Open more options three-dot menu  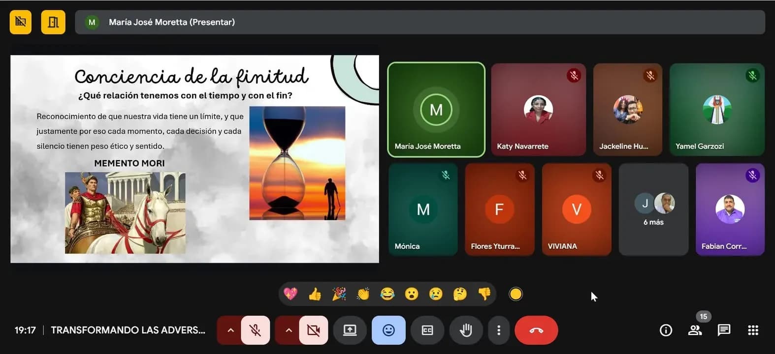(x=499, y=330)
